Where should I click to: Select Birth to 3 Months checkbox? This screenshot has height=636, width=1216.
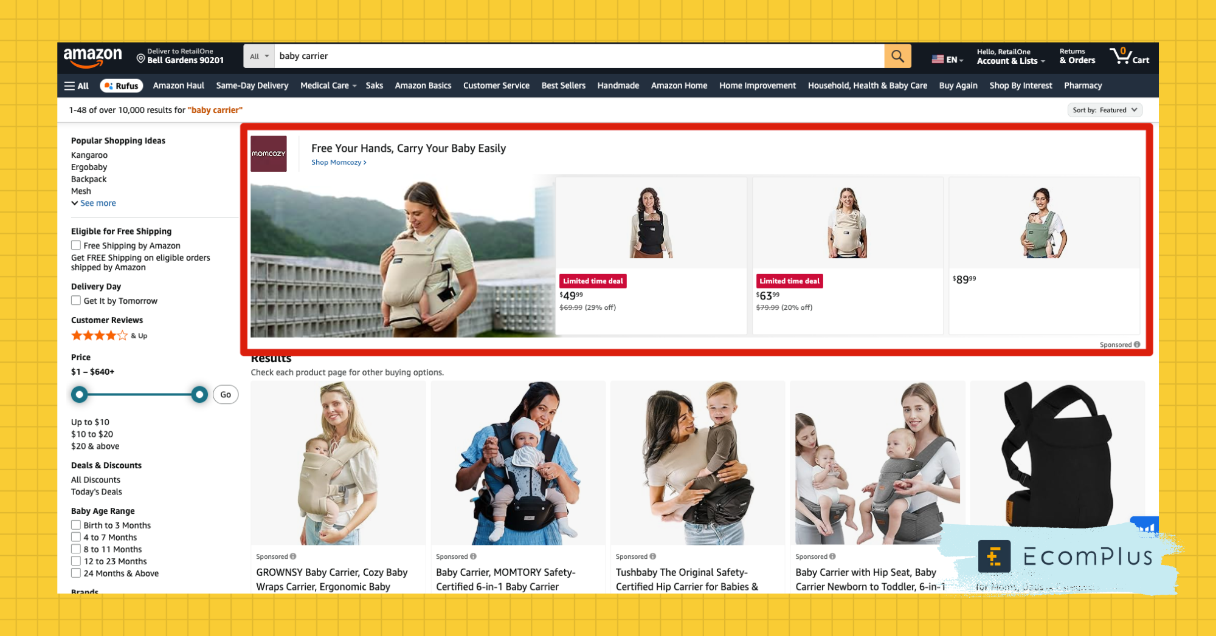[x=76, y=525]
